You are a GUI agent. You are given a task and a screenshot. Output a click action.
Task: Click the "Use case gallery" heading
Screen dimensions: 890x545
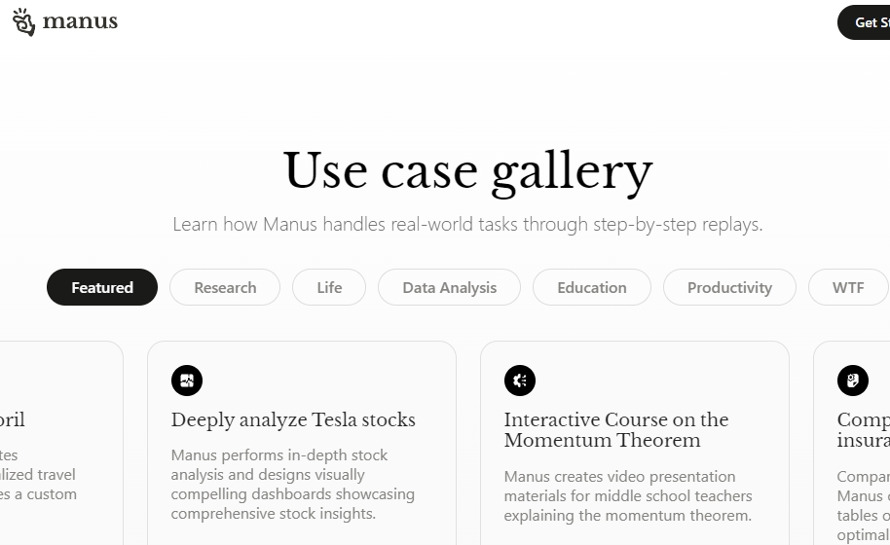[467, 170]
